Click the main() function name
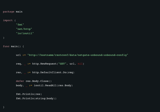This screenshot has width=160, height=112. point(15,46)
